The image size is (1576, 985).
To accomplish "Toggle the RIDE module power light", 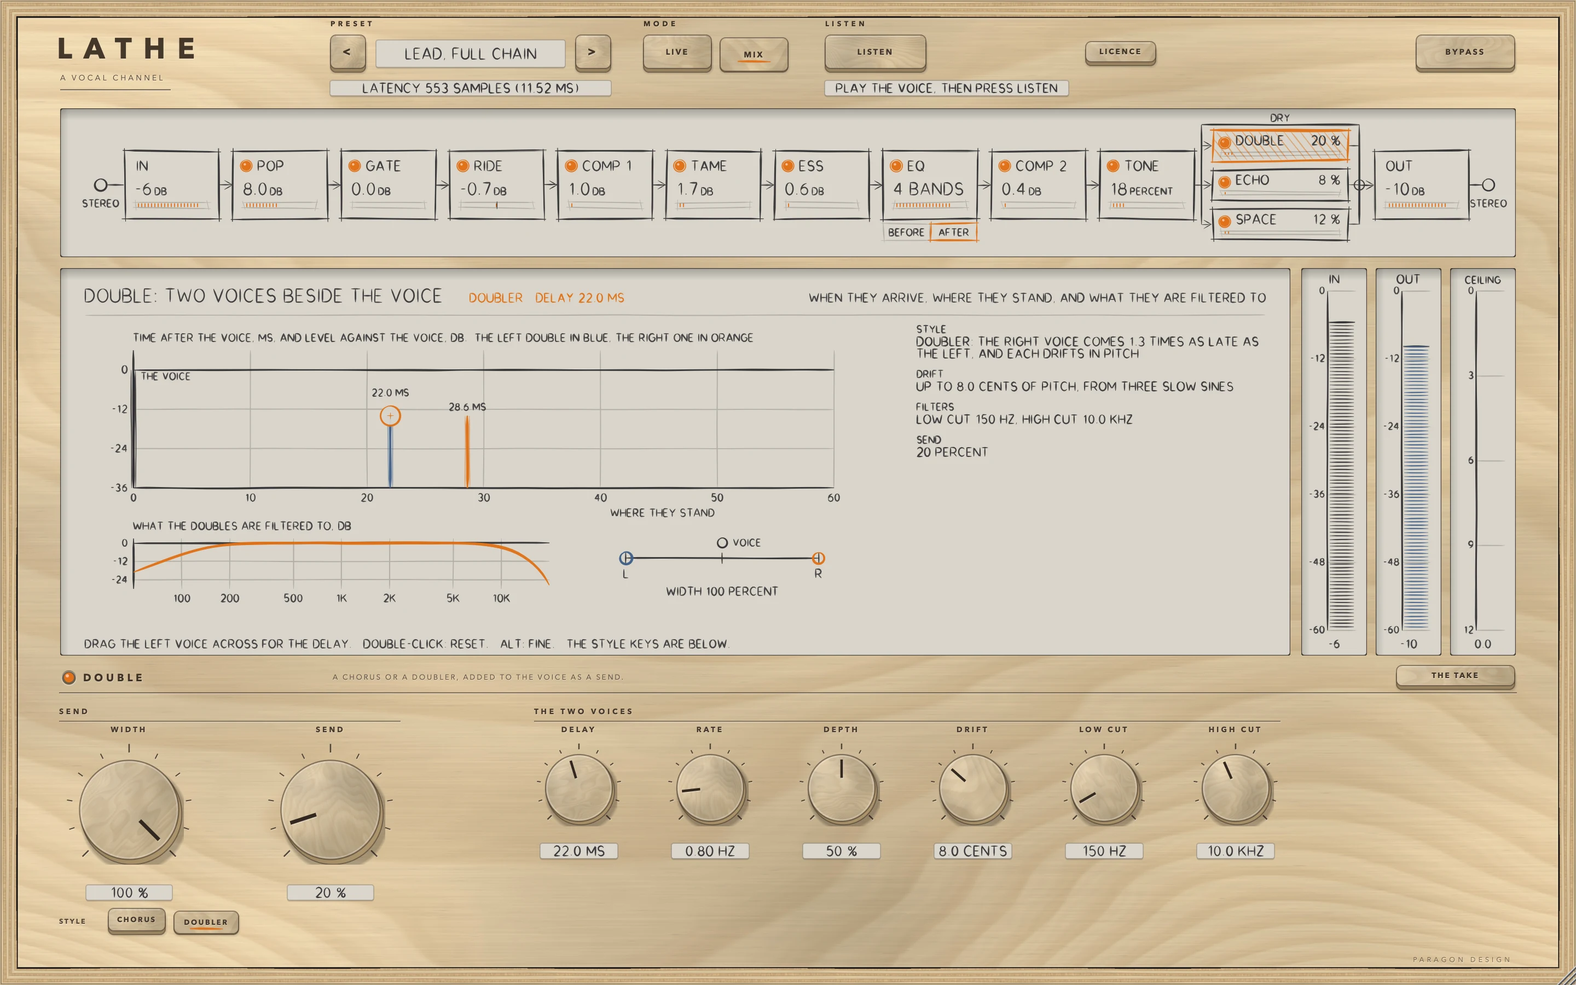I will (462, 166).
